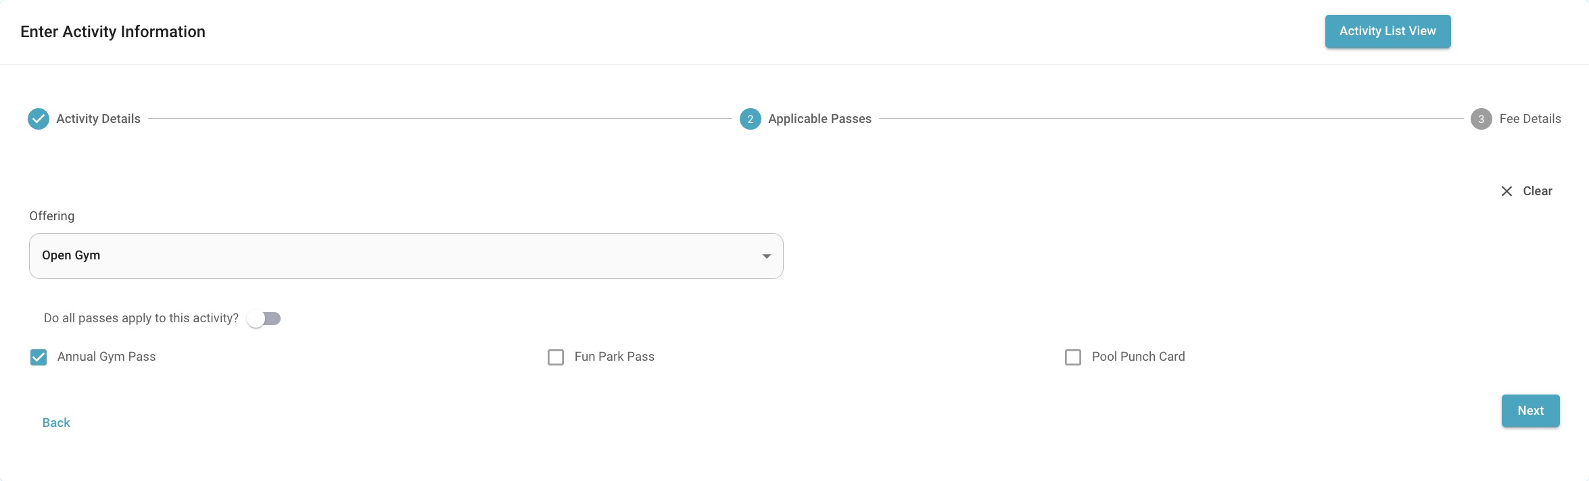Click the Next button

coord(1530,411)
